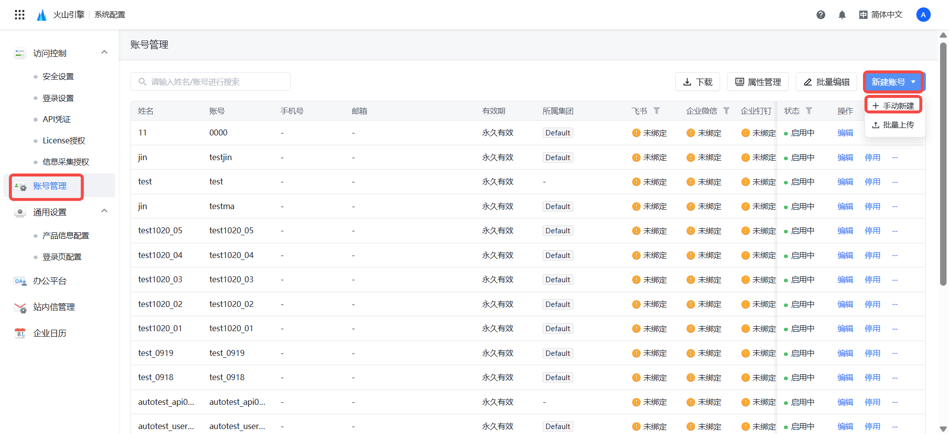Image resolution: width=949 pixels, height=434 pixels.
Task: Filter the 企业微信 column
Action: [x=726, y=111]
